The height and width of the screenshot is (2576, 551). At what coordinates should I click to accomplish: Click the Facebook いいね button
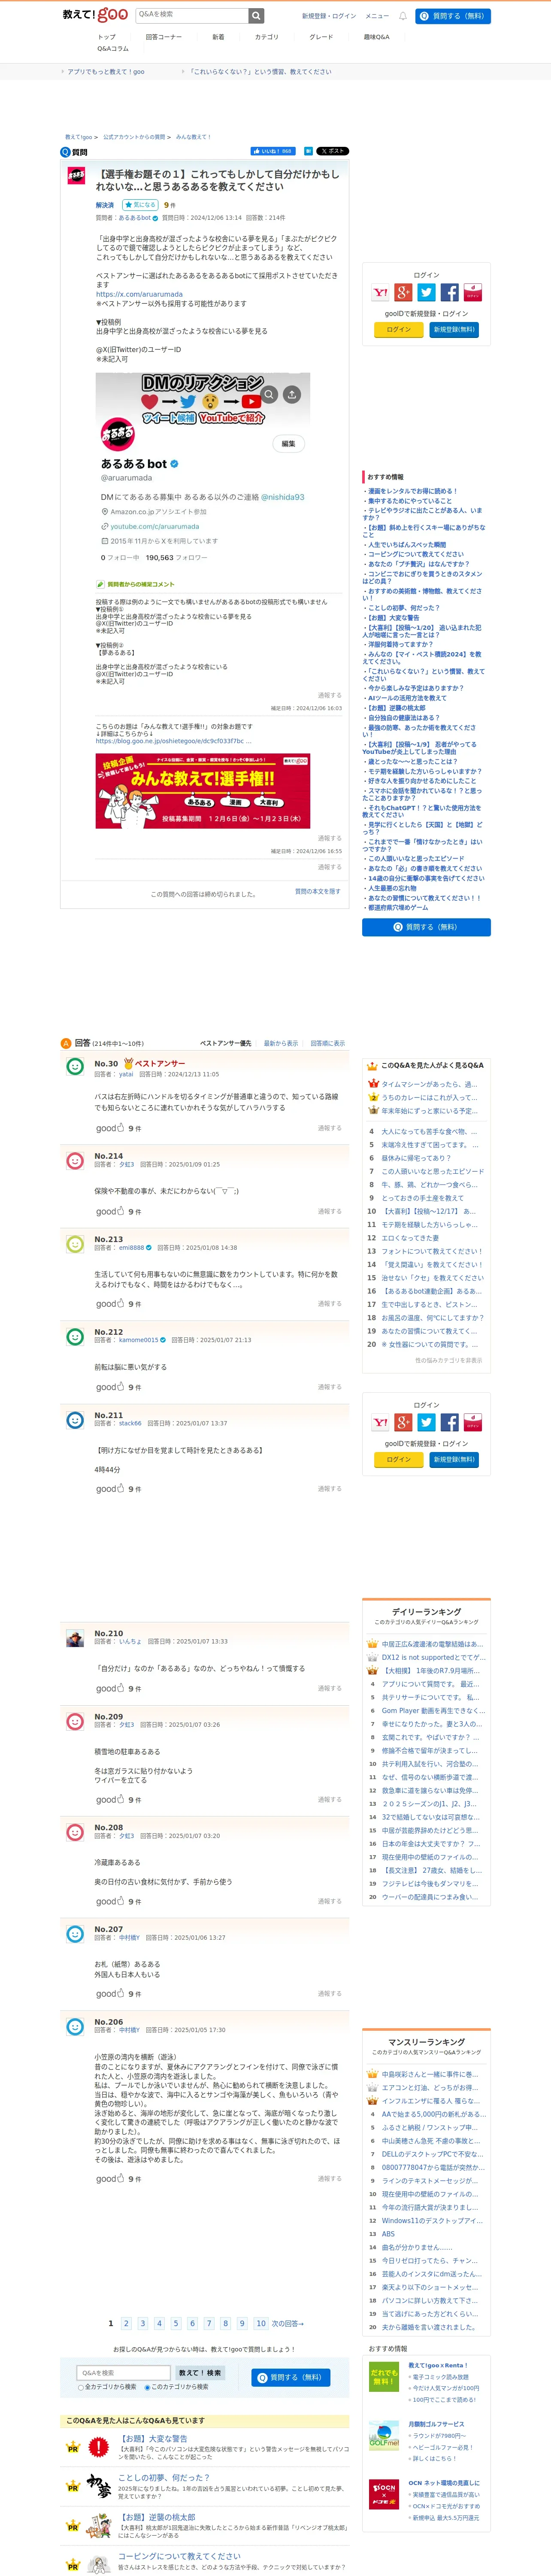point(273,151)
